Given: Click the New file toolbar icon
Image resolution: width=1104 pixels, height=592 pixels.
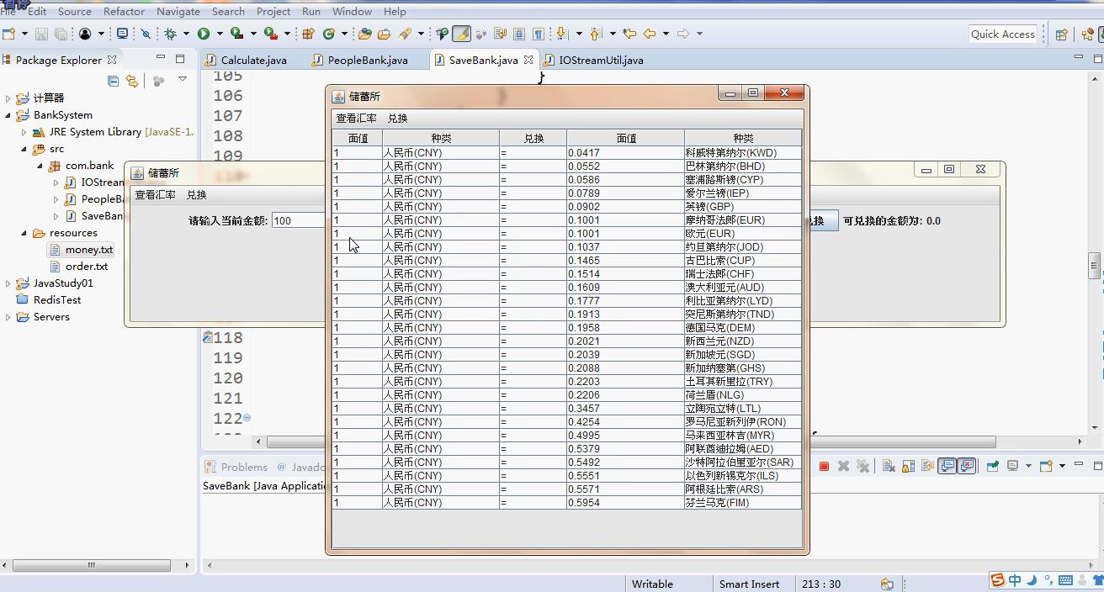Looking at the screenshot, I should tap(8, 34).
